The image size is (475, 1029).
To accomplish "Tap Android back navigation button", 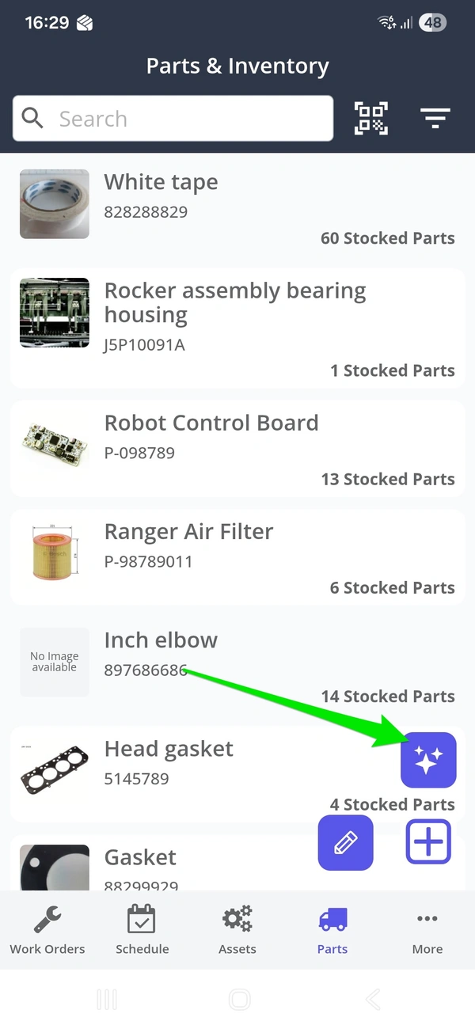I will tap(373, 999).
